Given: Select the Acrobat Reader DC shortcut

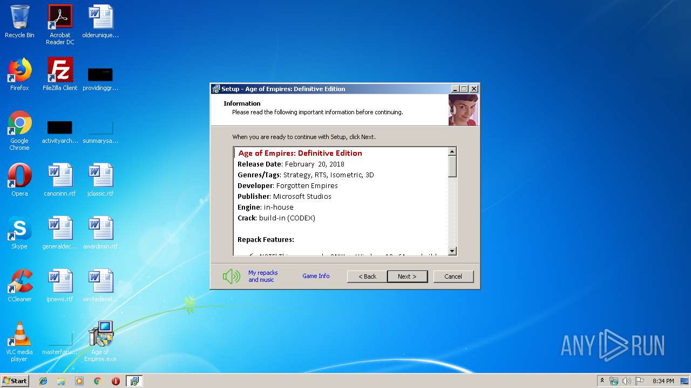Looking at the screenshot, I should click(x=60, y=25).
